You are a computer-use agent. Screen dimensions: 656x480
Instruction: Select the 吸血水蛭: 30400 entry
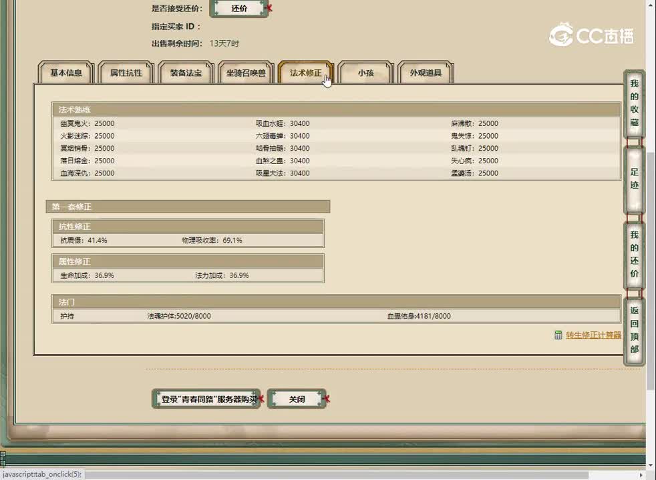[x=283, y=123]
